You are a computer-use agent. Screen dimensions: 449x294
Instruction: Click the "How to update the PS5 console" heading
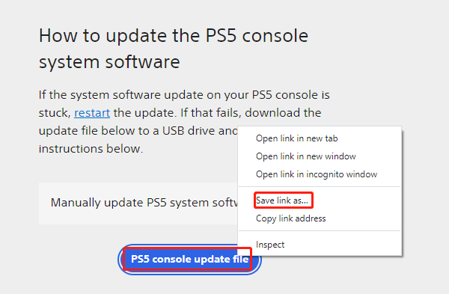[x=174, y=36]
